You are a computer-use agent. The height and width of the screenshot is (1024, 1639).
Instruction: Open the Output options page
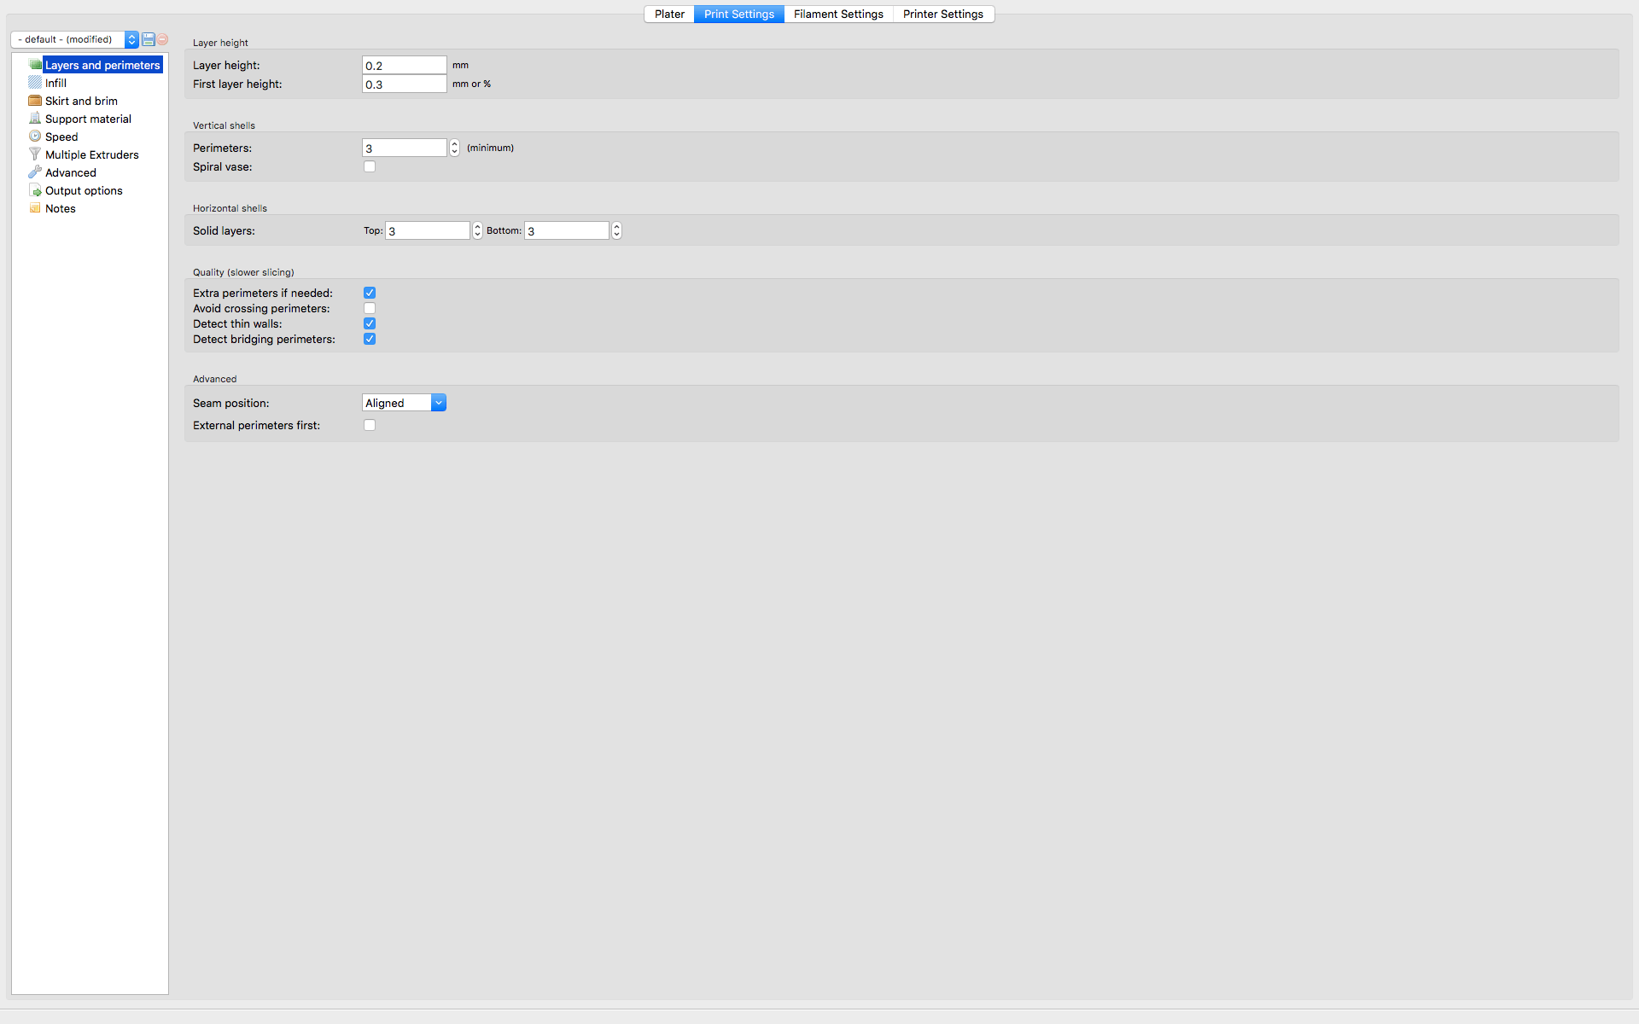coord(84,190)
